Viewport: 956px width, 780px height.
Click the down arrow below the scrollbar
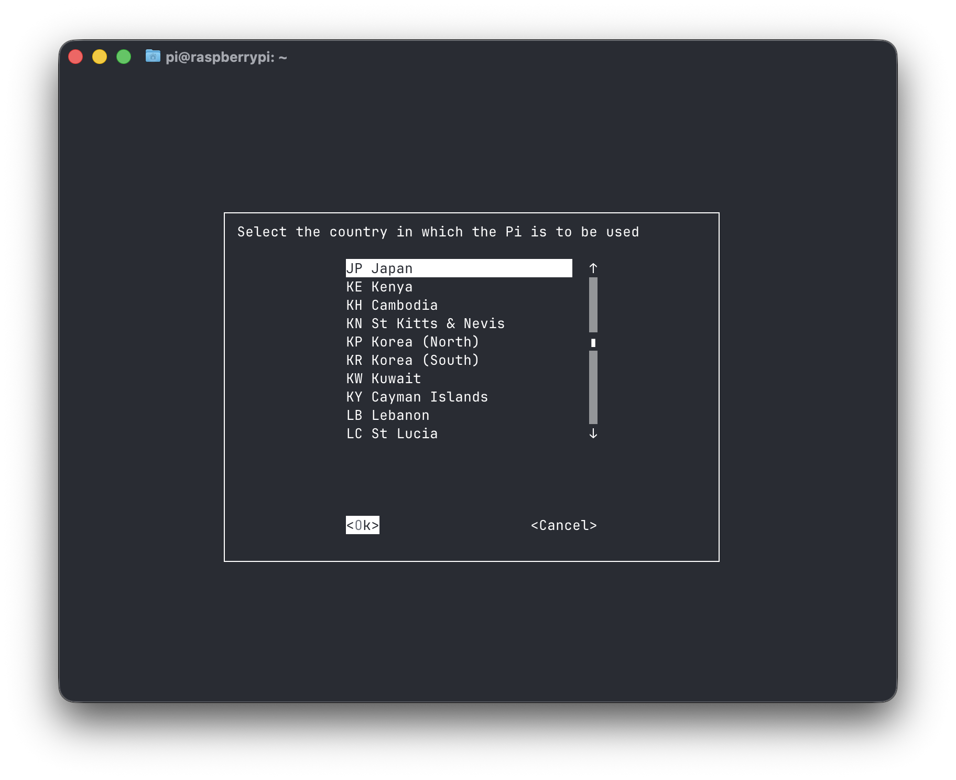593,434
